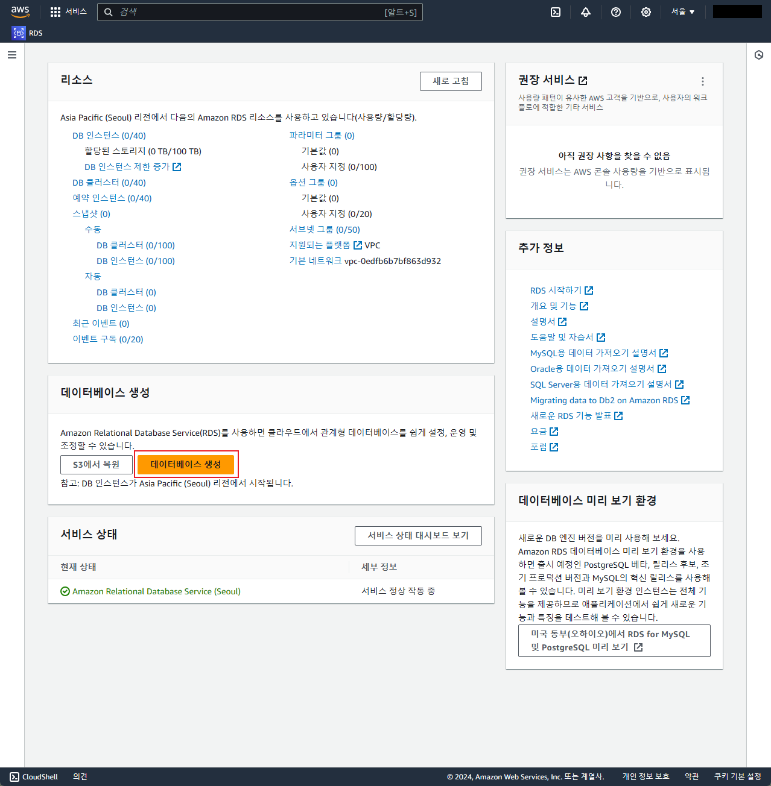Open 약관 footer link
Image resolution: width=771 pixels, height=786 pixels.
pyautogui.click(x=692, y=776)
